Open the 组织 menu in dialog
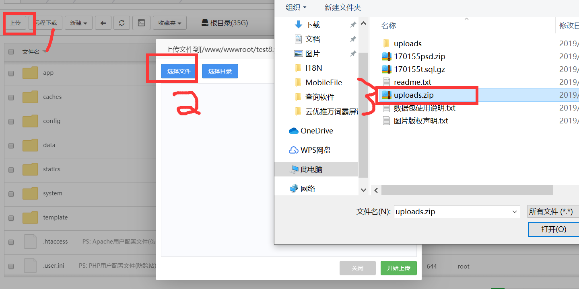579x289 pixels. tap(296, 7)
